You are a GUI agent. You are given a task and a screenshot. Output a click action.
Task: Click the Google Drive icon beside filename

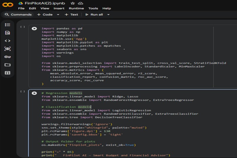[x=20, y=3]
